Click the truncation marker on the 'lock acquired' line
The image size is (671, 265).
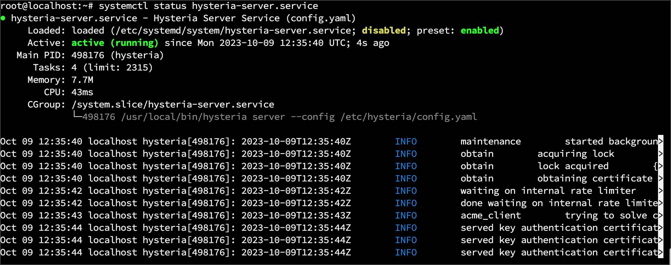(x=661, y=166)
